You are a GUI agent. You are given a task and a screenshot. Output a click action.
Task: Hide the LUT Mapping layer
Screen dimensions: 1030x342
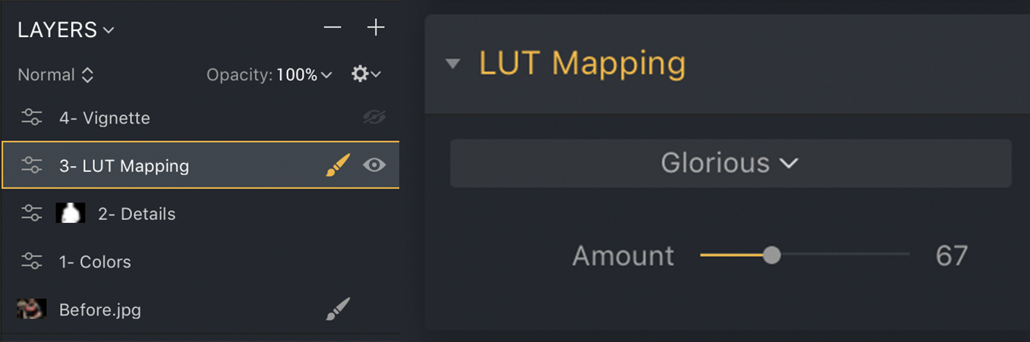374,165
